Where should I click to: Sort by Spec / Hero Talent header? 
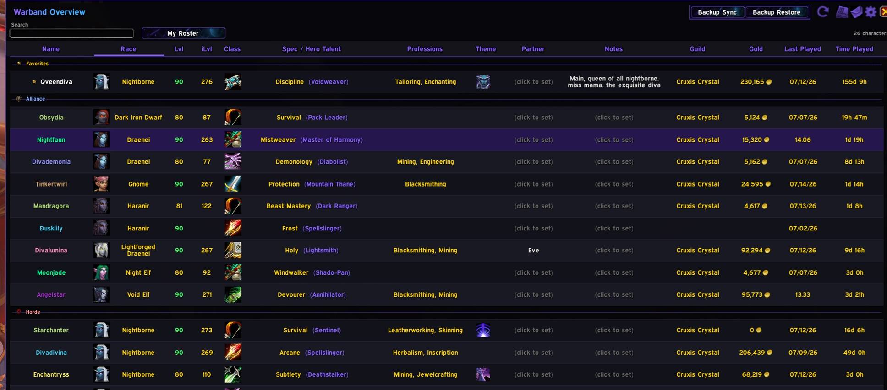click(x=312, y=49)
